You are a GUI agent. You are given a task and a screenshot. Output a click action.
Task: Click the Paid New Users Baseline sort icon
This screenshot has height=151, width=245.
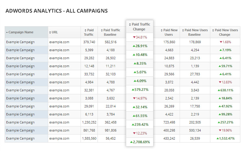(x=183, y=30)
